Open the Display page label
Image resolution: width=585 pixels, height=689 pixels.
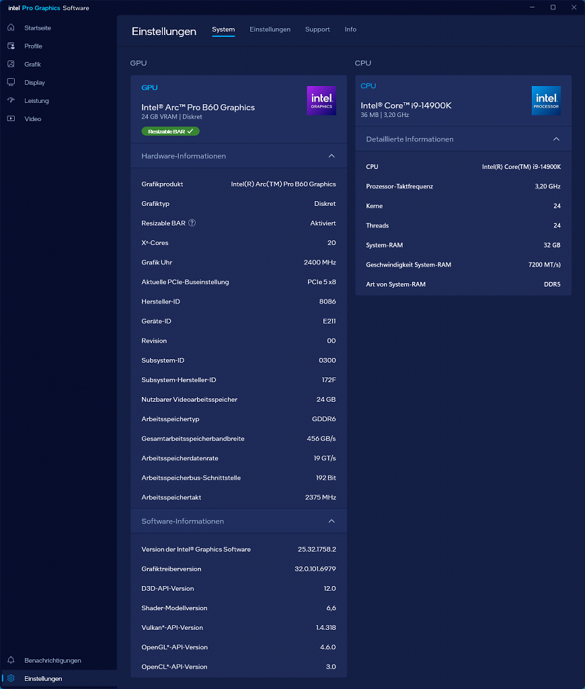click(35, 83)
